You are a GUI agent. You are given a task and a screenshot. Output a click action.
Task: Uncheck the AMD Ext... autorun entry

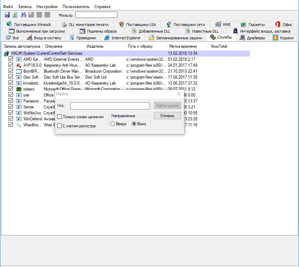pyautogui.click(x=11, y=59)
